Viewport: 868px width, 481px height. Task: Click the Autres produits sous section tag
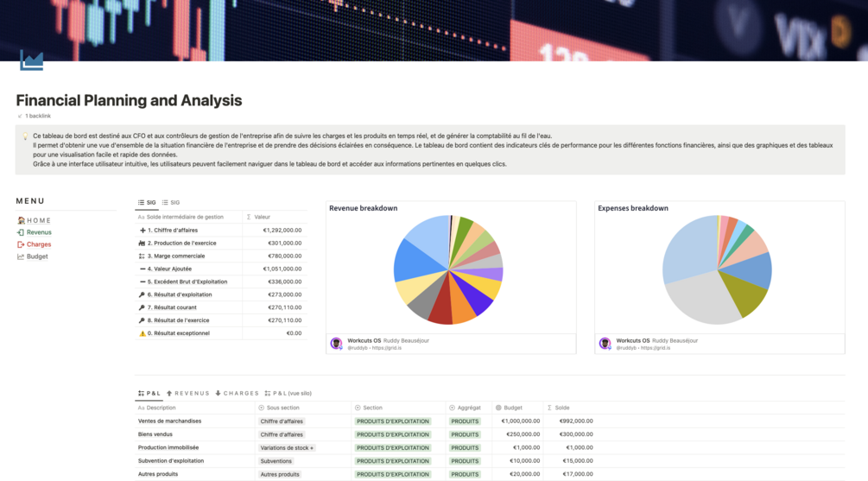[280, 474]
